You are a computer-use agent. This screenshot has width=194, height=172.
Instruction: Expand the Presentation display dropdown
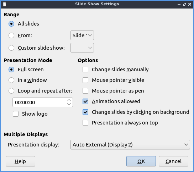tap(130, 144)
